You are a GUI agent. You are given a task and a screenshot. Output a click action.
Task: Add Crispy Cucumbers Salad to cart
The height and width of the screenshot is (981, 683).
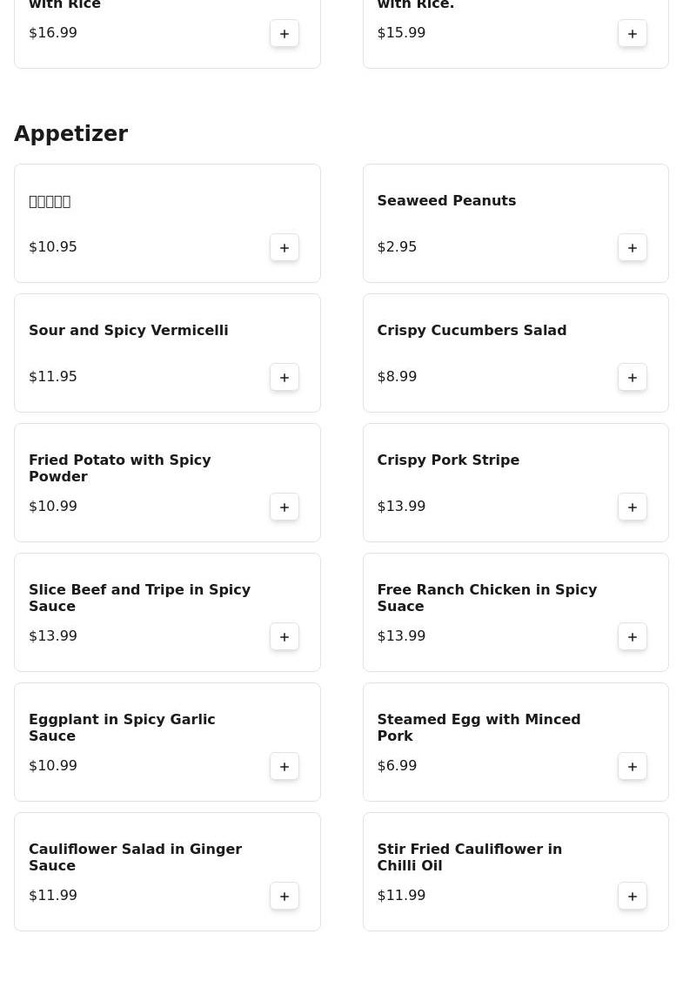[x=633, y=378]
